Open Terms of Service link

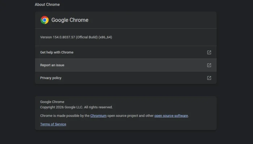tap(53, 124)
